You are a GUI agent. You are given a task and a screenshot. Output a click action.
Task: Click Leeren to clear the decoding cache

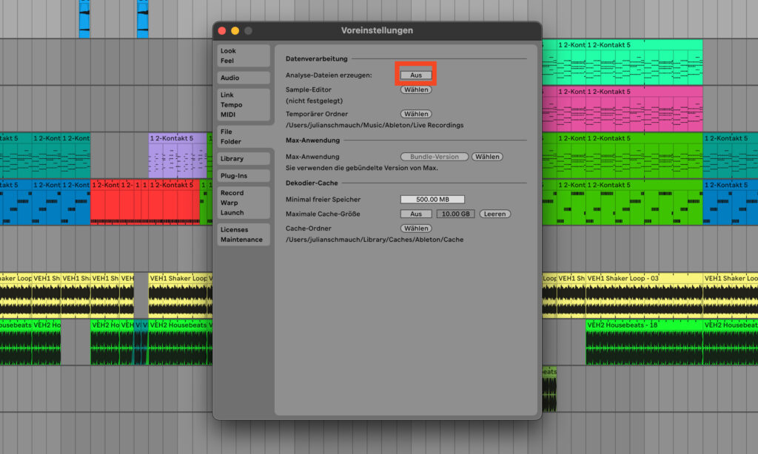[x=494, y=214]
